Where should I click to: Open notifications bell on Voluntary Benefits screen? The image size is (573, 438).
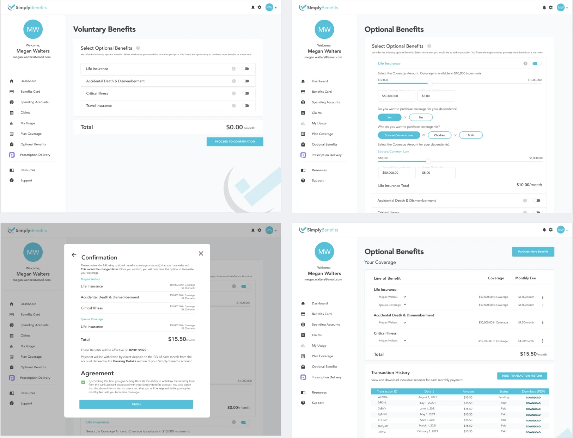[x=253, y=7]
